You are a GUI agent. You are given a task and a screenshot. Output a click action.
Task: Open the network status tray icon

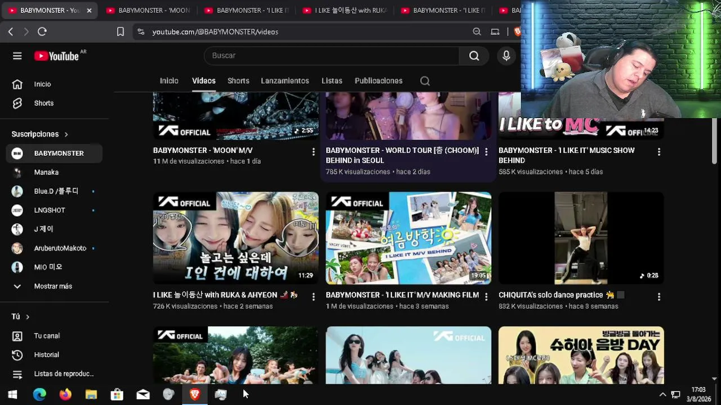coord(675,394)
